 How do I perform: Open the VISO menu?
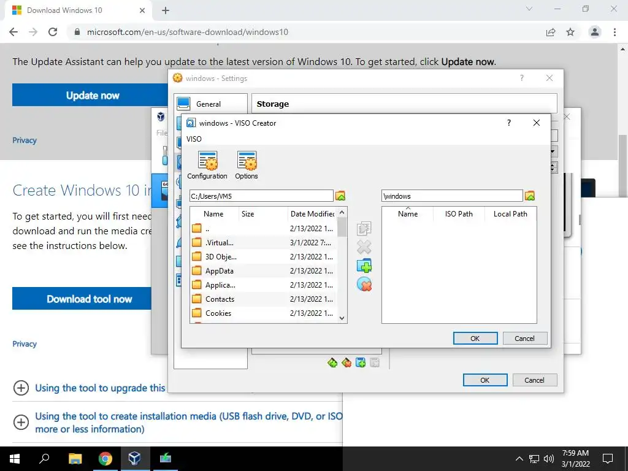[x=194, y=139]
